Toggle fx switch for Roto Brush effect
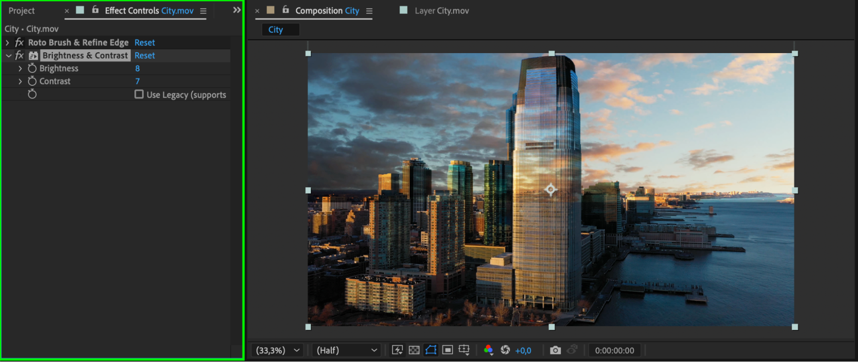Image resolution: width=858 pixels, height=362 pixels. 19,42
